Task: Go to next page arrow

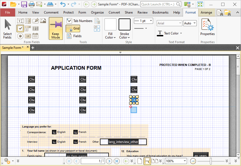Action: 109,161
